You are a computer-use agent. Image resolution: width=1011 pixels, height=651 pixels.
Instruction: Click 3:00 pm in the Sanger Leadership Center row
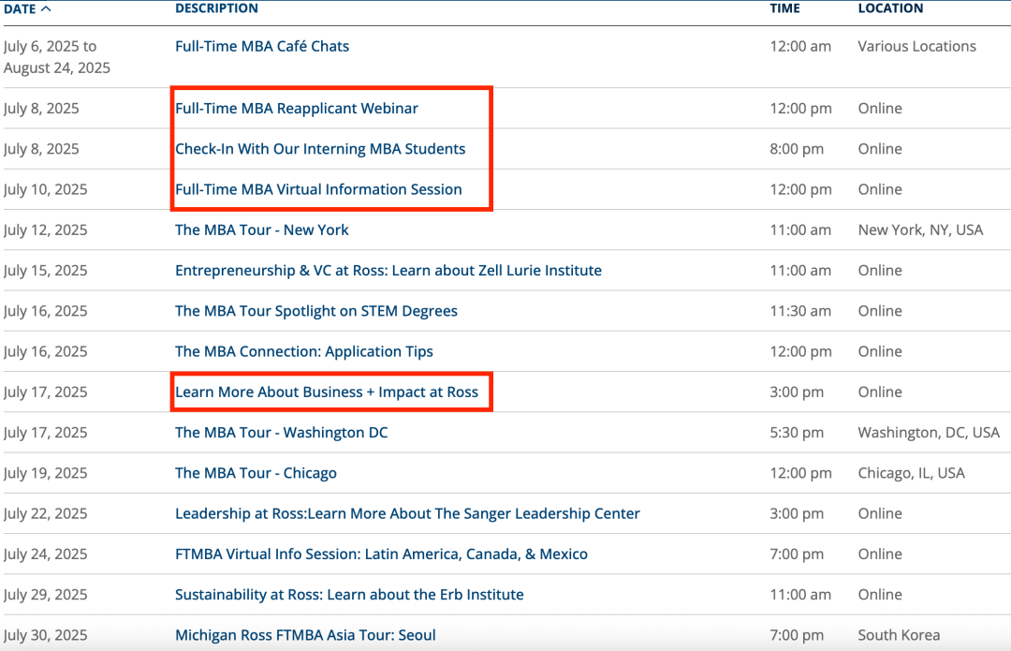pos(797,514)
